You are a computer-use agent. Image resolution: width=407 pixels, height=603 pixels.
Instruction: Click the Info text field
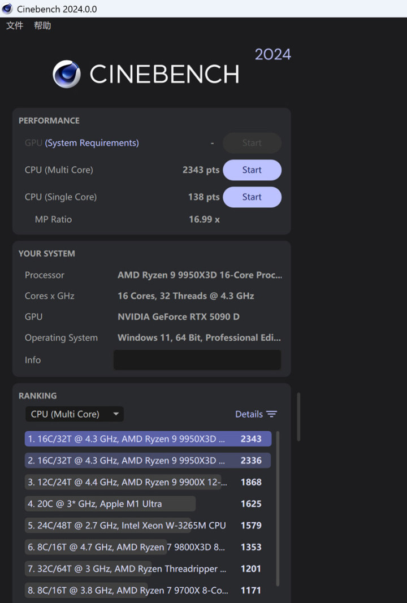[197, 360]
